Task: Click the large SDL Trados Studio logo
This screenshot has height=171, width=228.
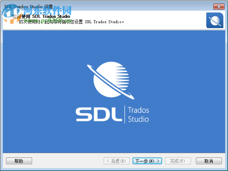Action: [112, 93]
